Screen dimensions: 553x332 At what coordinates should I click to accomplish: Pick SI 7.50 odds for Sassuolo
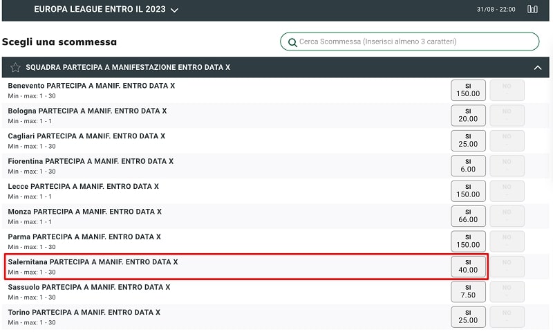[468, 291]
